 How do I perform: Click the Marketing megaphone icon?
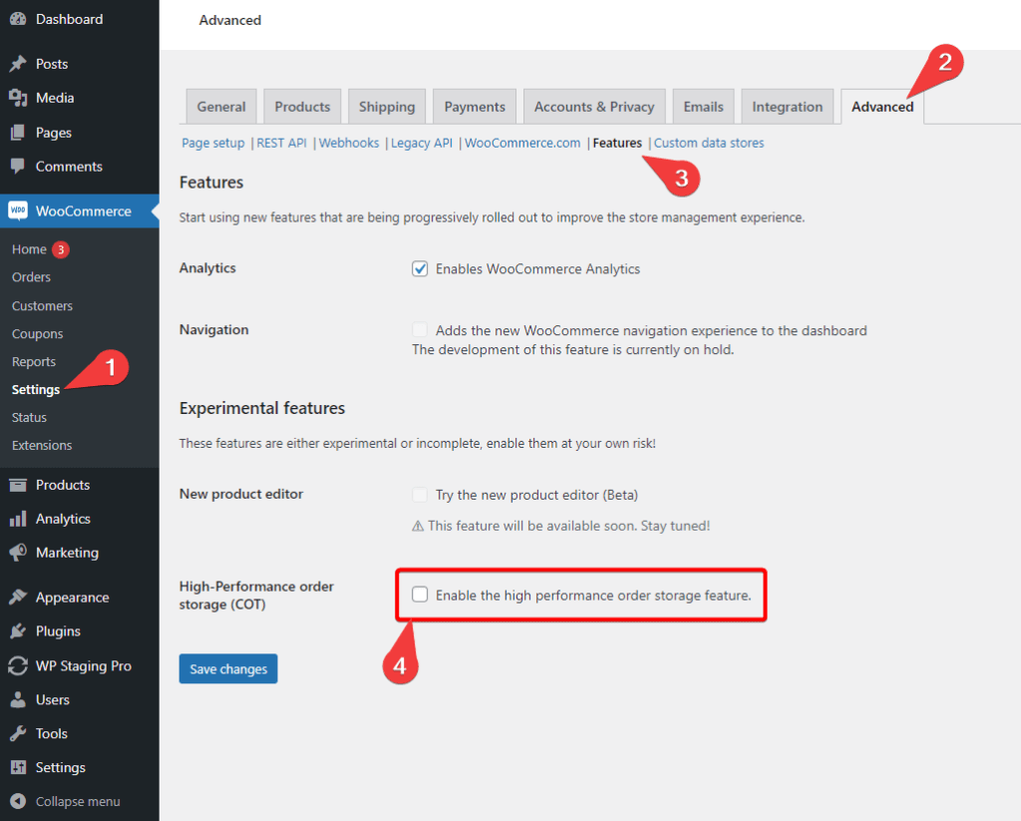[18, 553]
